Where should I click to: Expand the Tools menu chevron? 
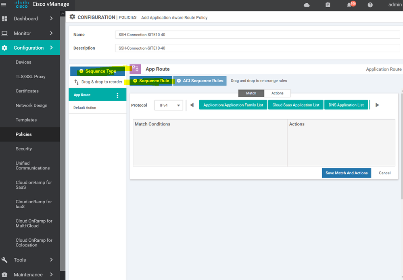click(x=51, y=260)
